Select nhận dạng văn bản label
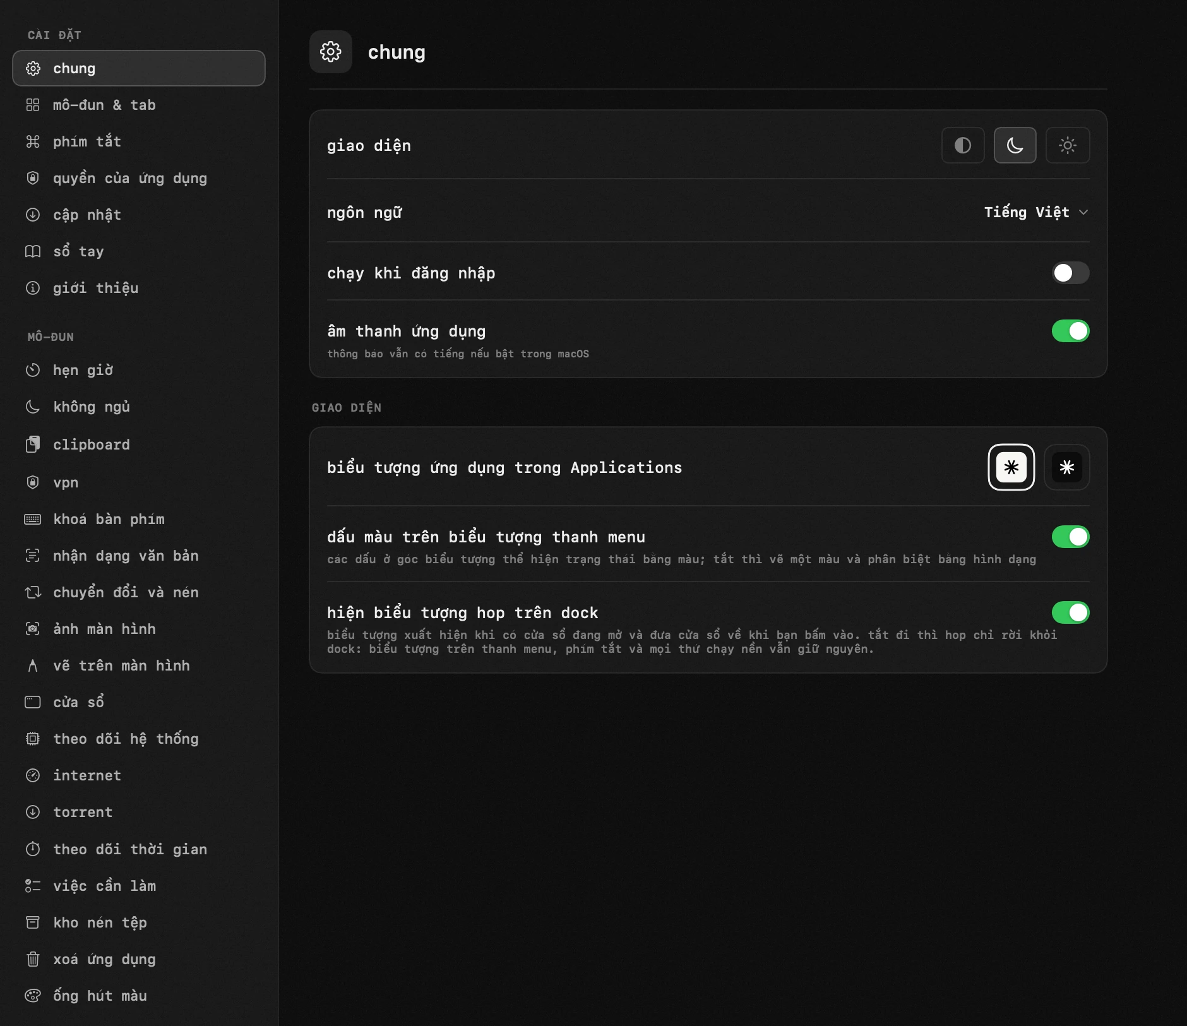 pyautogui.click(x=126, y=556)
